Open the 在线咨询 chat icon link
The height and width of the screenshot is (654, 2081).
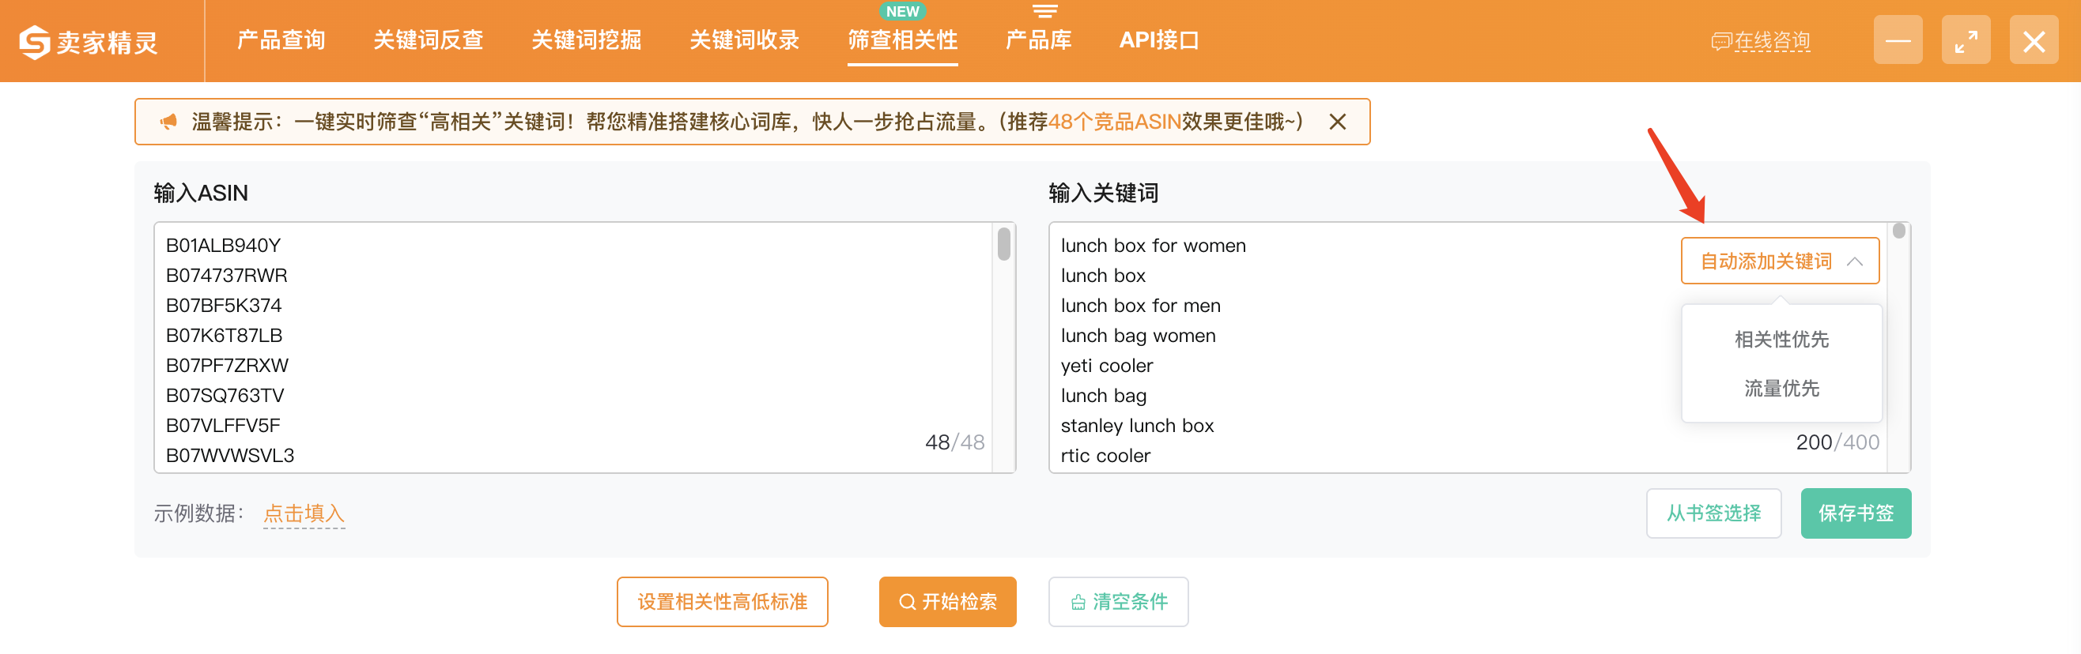(x=1761, y=41)
